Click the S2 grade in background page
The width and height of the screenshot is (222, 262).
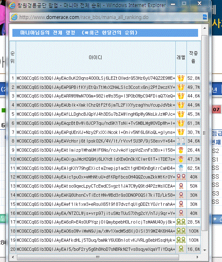pos(215,151)
